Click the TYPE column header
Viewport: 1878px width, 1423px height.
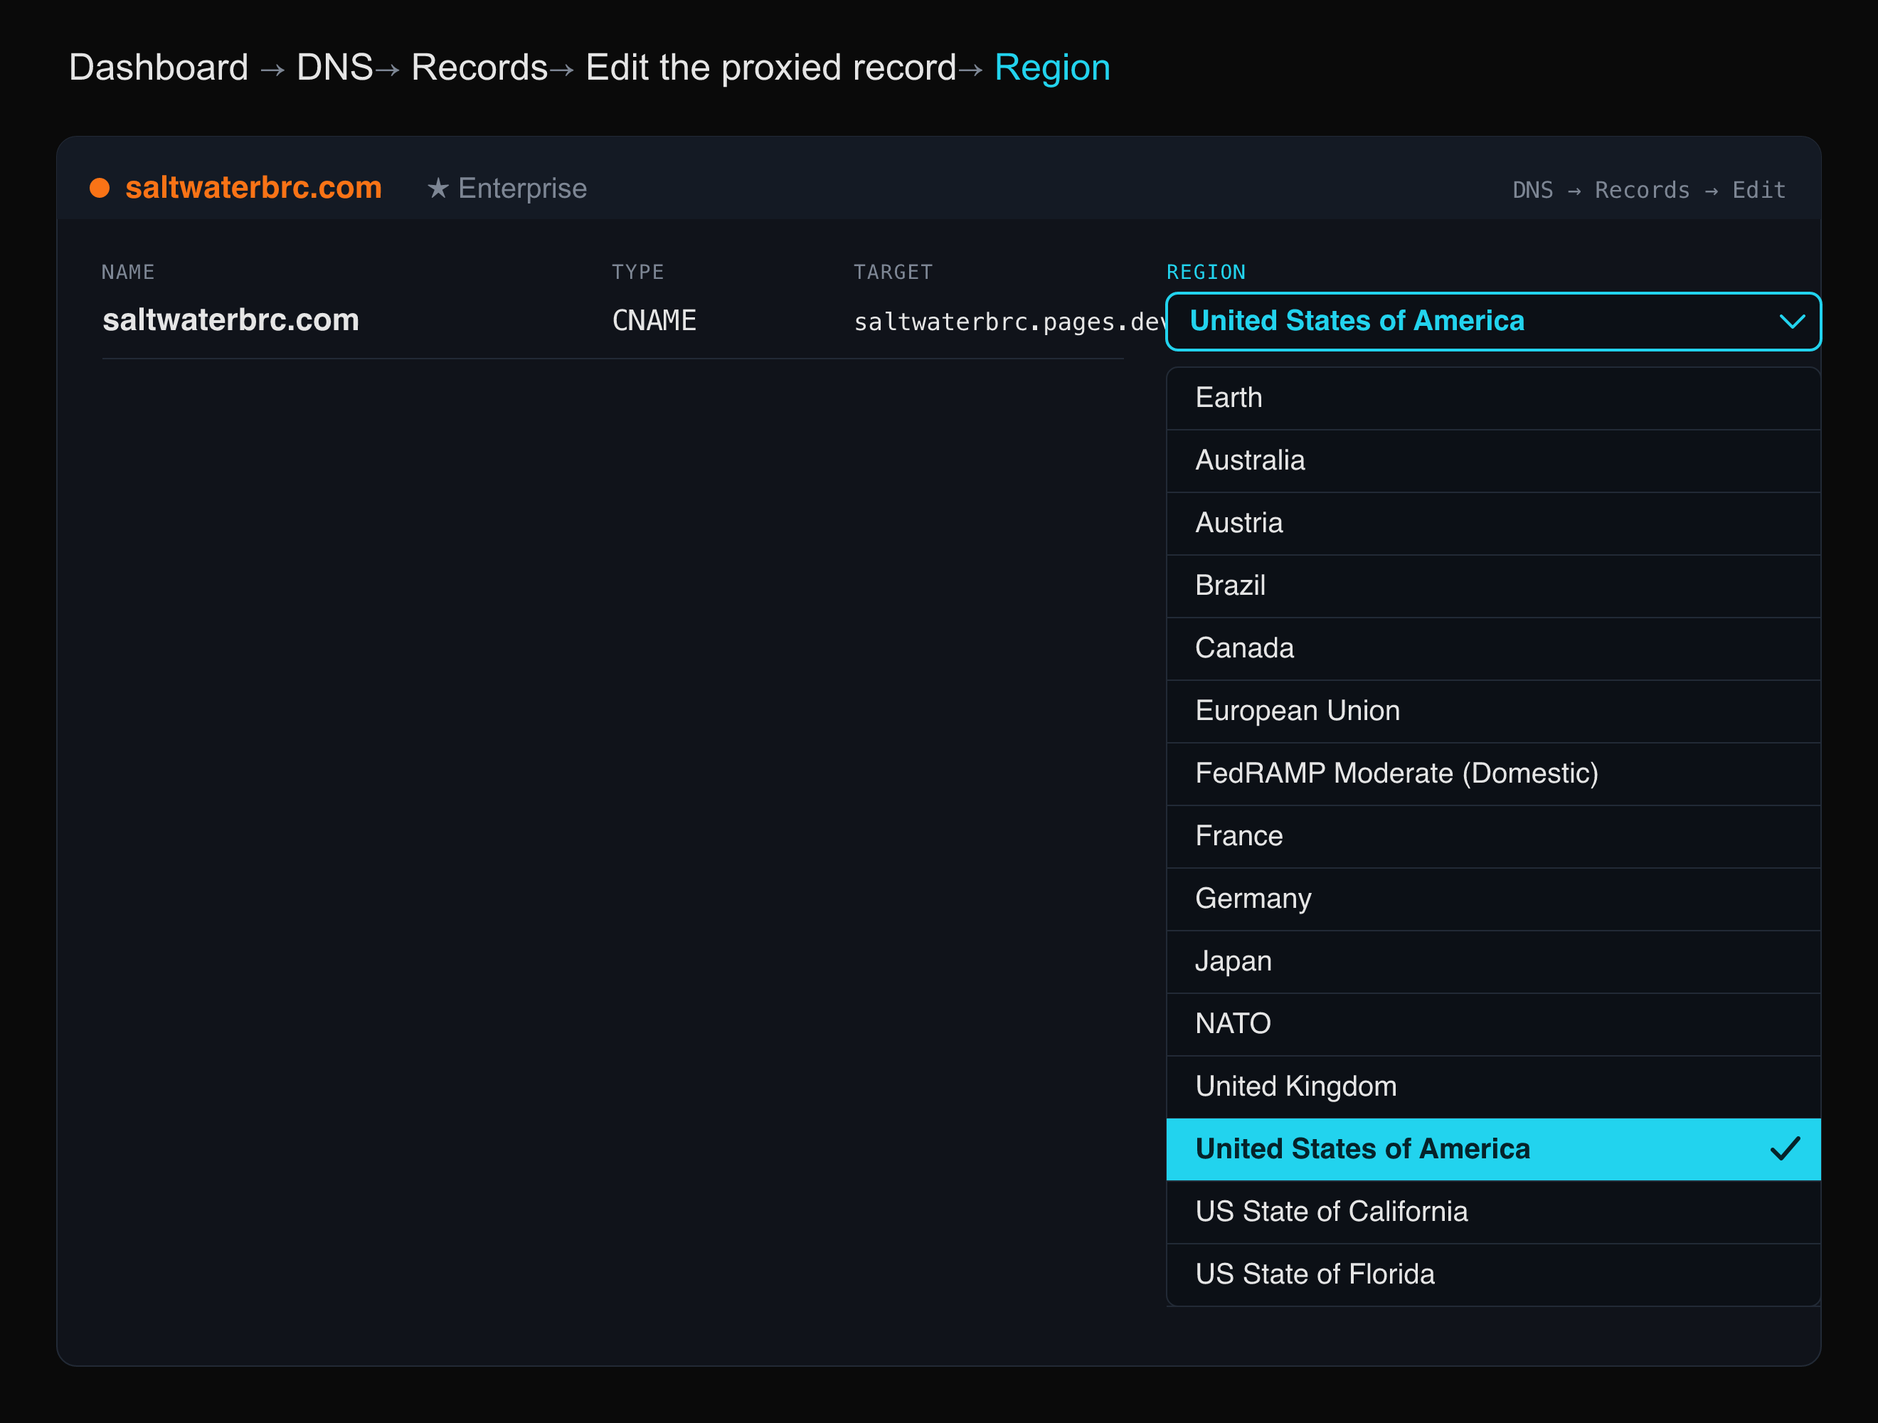click(637, 273)
